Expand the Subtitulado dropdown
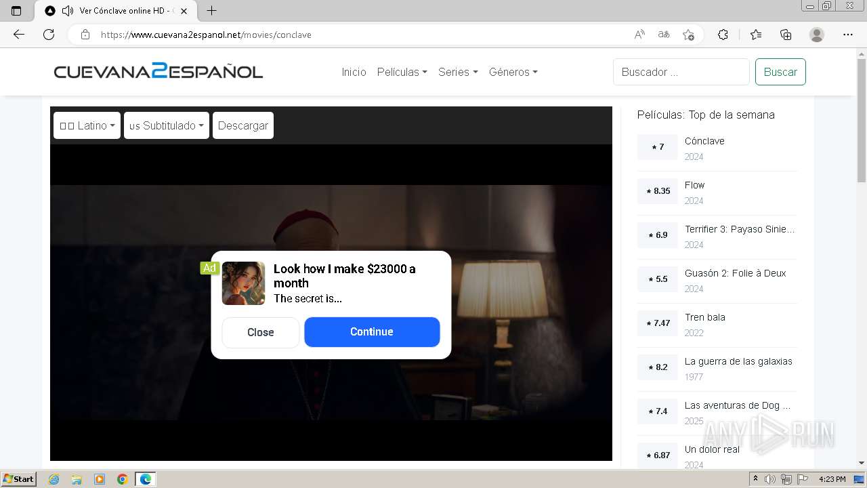The height and width of the screenshot is (488, 867). coord(167,125)
